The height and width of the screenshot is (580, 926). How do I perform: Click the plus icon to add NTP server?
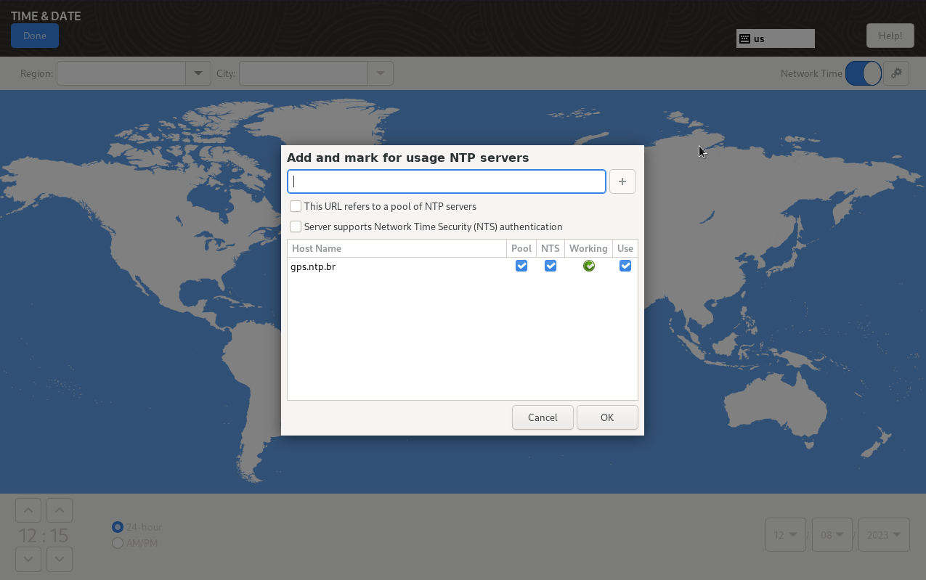point(622,181)
